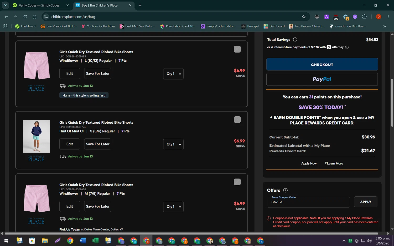Click the Total Savings info icon
This screenshot has height=246, width=394.
(295, 40)
